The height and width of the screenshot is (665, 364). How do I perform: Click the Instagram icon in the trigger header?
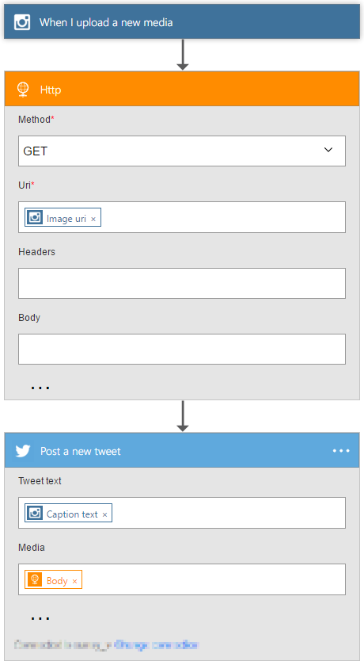coord(22,22)
